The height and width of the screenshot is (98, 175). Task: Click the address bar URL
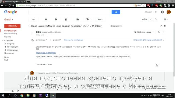[47, 5]
